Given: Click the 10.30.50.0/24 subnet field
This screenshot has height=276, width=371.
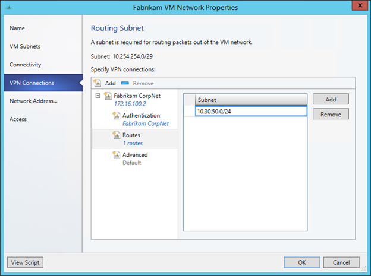Looking at the screenshot, I should coord(250,111).
